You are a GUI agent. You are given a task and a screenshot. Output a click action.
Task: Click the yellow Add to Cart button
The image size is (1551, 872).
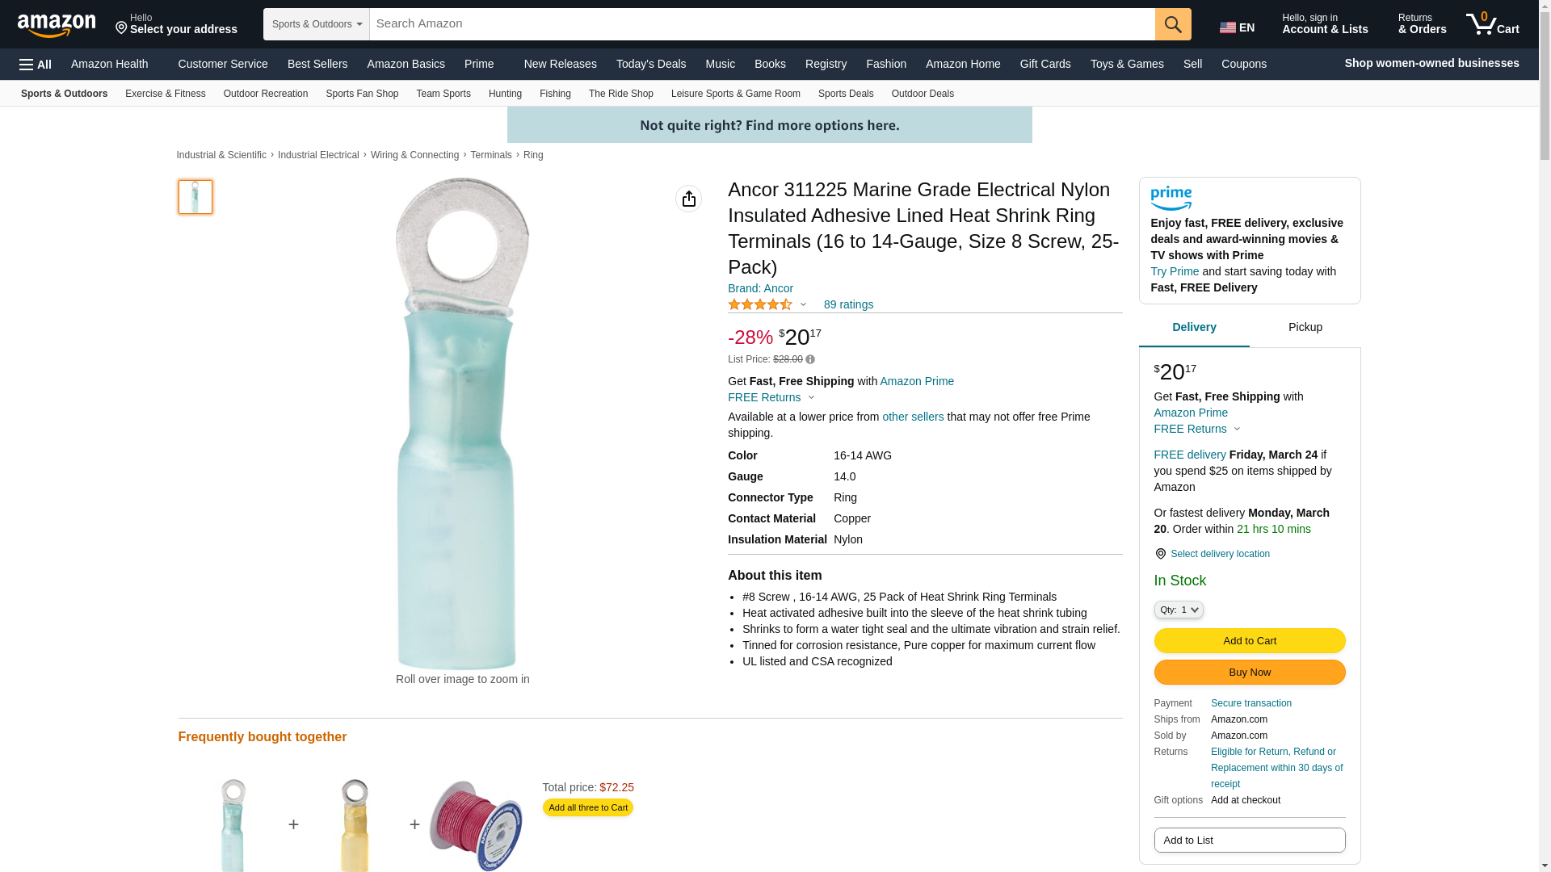point(1250,640)
